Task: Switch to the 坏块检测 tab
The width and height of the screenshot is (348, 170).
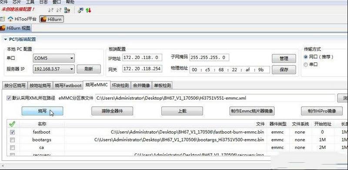Action: [120, 85]
